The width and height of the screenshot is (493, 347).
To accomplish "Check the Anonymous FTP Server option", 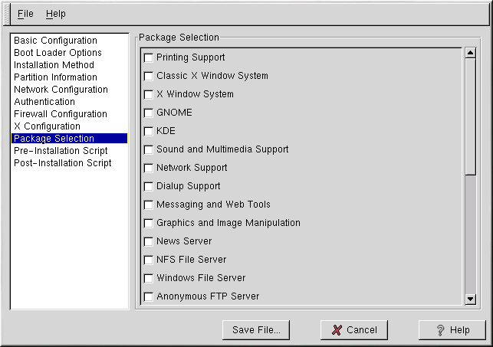I will click(149, 296).
